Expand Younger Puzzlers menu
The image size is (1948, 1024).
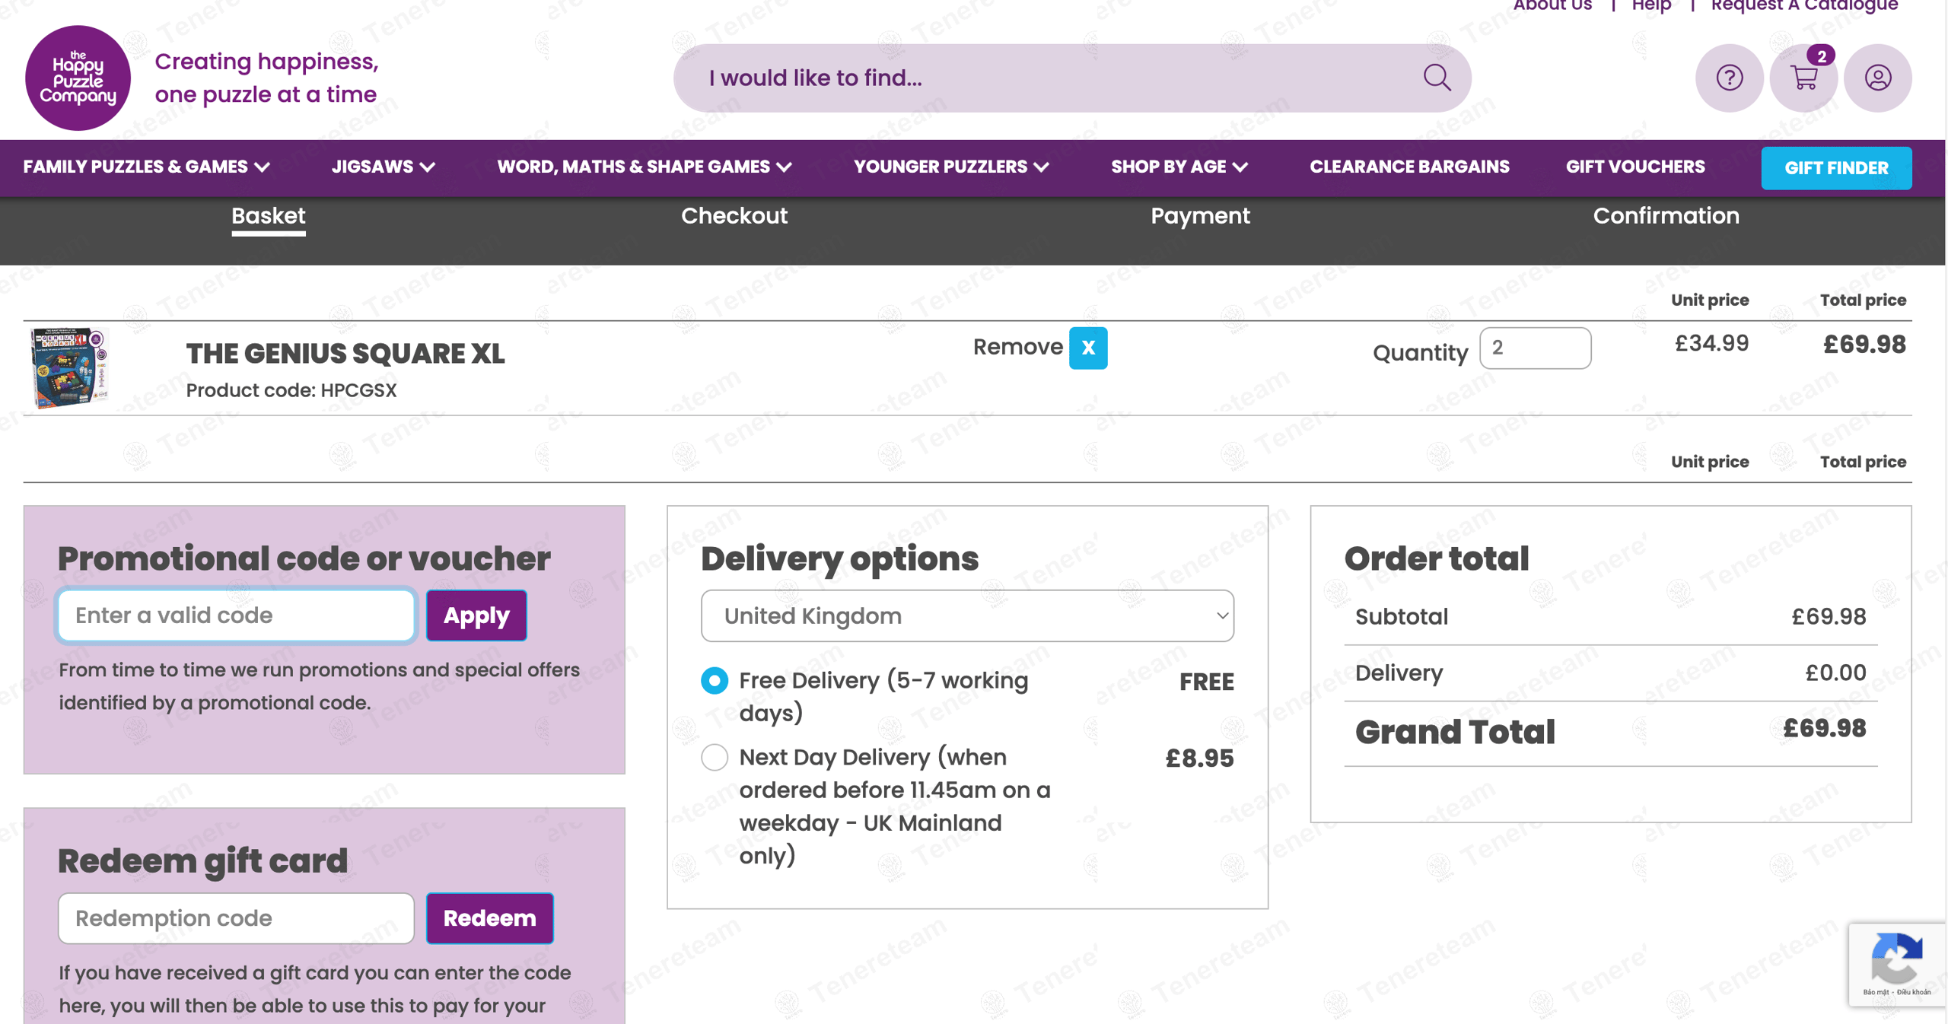click(951, 167)
